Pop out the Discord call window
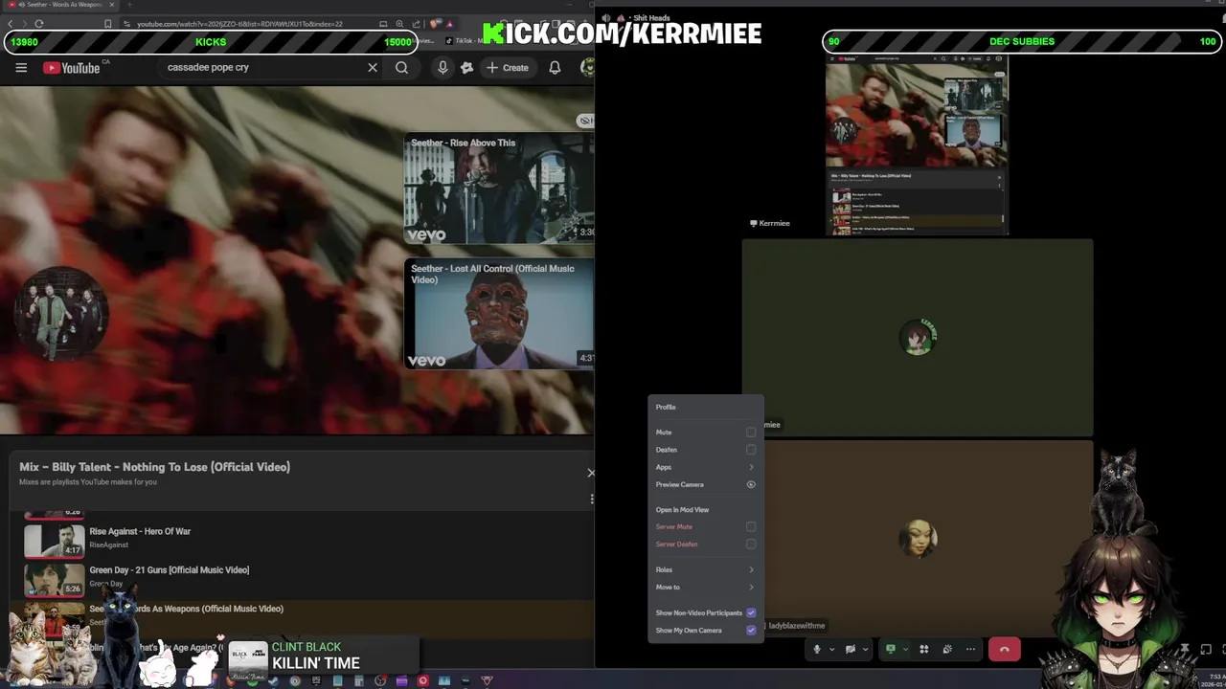Screen dimensions: 1226x689 [1205, 649]
